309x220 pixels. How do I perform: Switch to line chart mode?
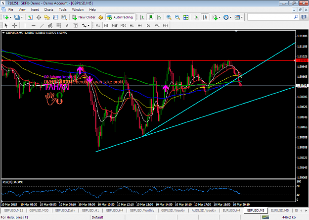[x=159, y=17]
